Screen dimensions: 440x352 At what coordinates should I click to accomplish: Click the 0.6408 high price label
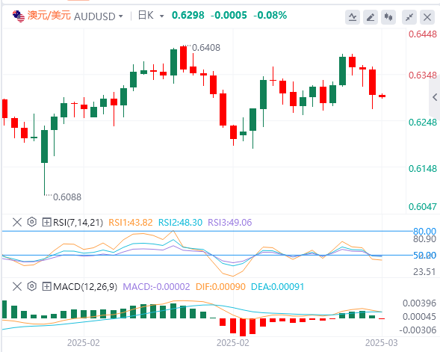206,48
